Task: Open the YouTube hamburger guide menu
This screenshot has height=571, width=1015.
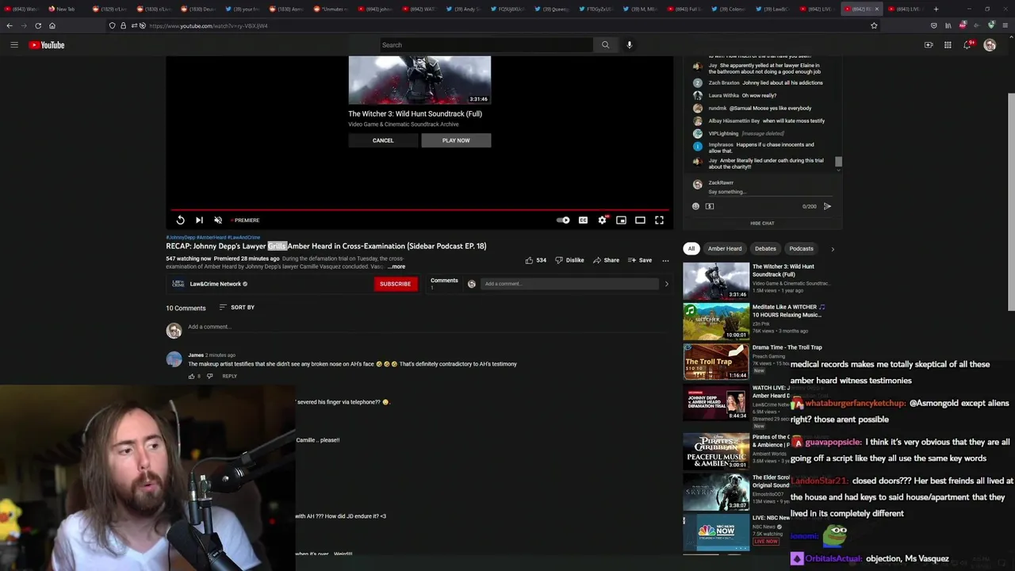Action: coord(14,45)
